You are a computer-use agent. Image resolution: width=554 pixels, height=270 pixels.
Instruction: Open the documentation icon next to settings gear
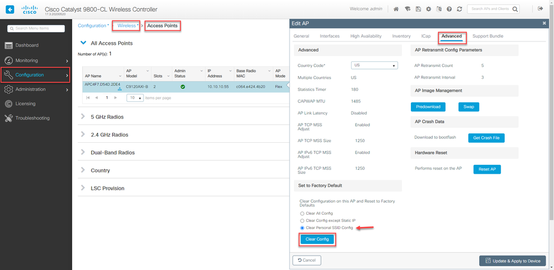[x=439, y=9]
